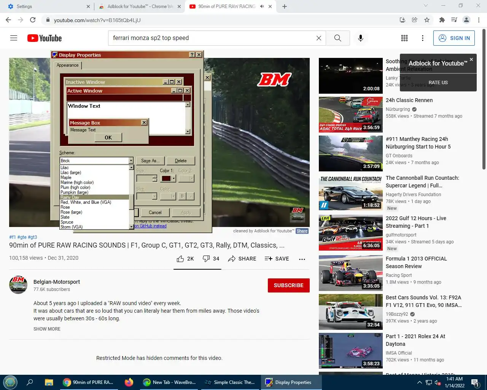Click OK in Message Box preview
487x390 pixels.
click(x=108, y=137)
